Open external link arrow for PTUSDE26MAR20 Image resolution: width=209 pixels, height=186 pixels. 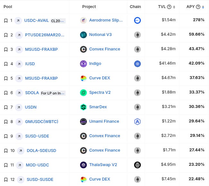[x=19, y=35]
